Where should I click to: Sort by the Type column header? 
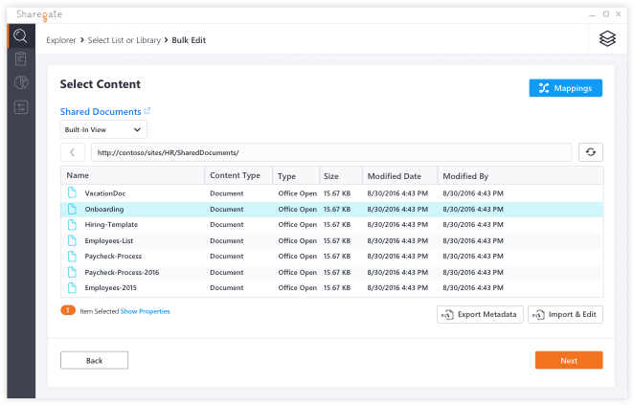(x=296, y=176)
